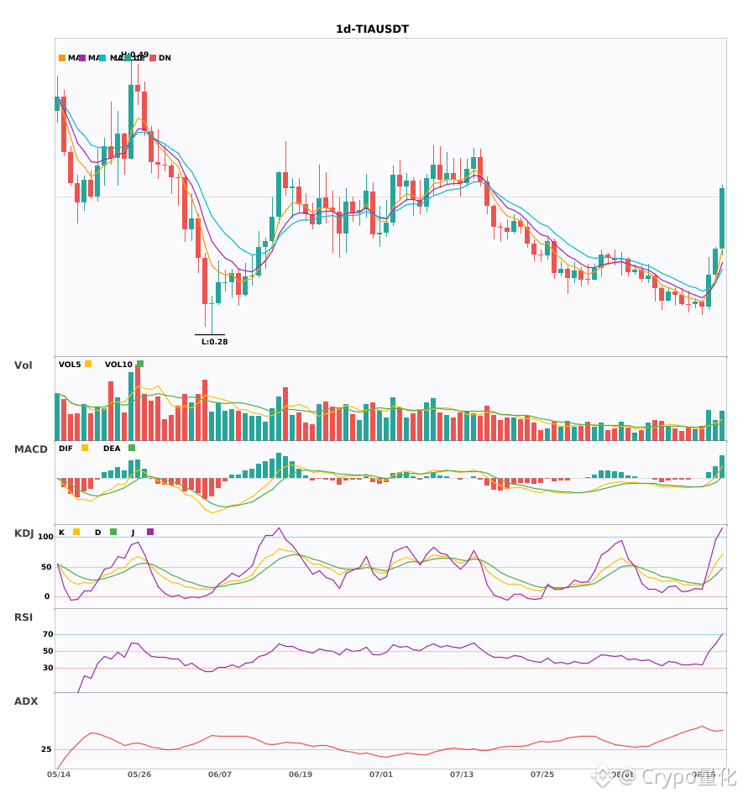Screen dimensions: 743x798
Task: Click the cyan MA legend swatch
Action: [102, 58]
